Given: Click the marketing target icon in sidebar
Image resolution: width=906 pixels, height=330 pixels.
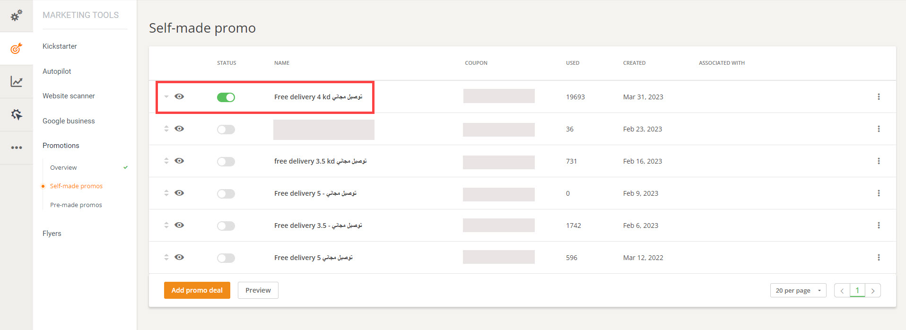Looking at the screenshot, I should point(17,48).
